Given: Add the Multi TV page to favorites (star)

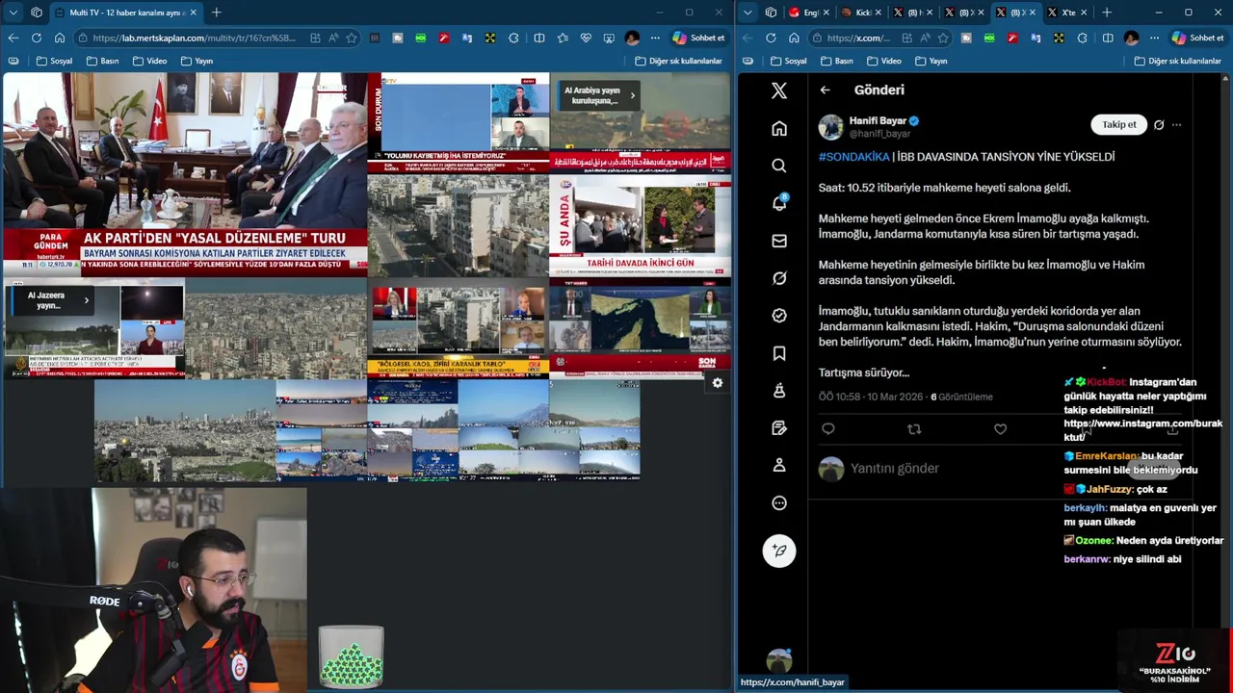Looking at the screenshot, I should (352, 38).
